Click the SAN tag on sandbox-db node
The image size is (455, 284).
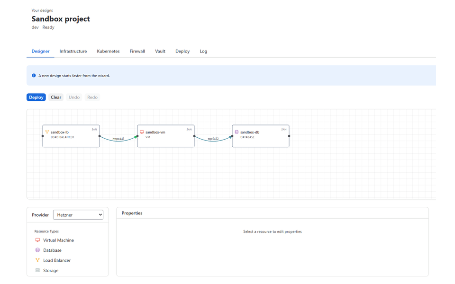point(284,129)
